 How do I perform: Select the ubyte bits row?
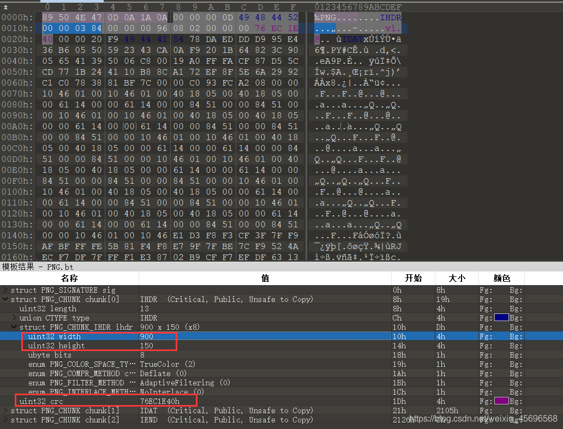pyautogui.click(x=50, y=355)
